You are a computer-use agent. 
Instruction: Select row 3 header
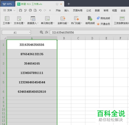click(x=3, y=63)
